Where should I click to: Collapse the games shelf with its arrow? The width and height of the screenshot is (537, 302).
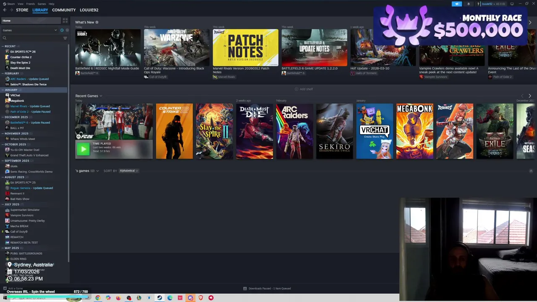531,171
